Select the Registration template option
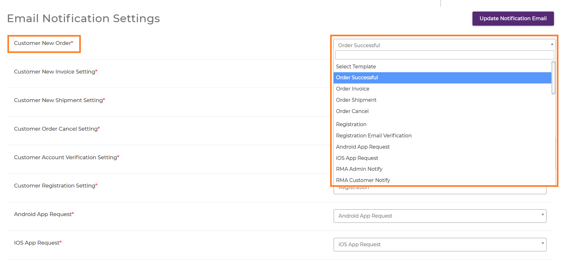The image size is (562, 261). (x=351, y=125)
